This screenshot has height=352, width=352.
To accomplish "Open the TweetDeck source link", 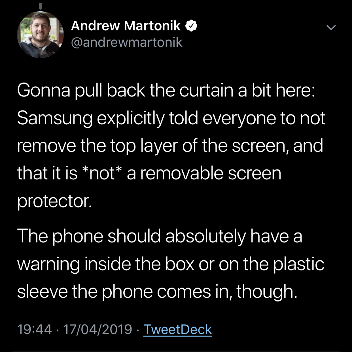I will (178, 330).
